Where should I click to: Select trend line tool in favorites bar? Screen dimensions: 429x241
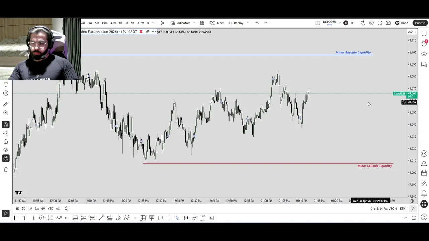(x=101, y=218)
